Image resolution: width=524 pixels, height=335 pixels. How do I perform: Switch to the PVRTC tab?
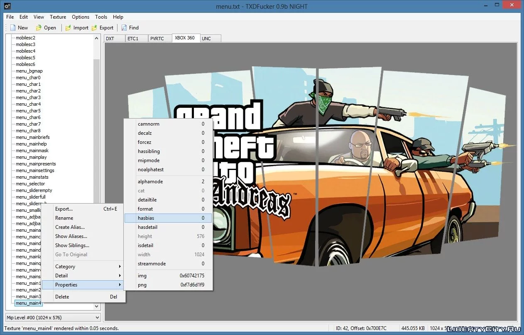click(x=159, y=39)
